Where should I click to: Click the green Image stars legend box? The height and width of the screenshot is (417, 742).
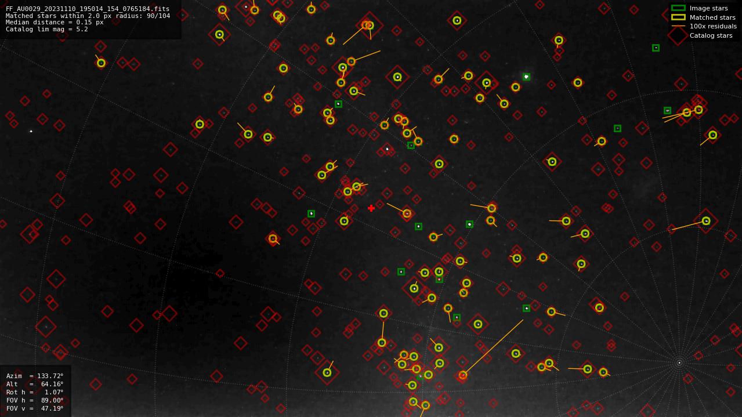point(678,8)
